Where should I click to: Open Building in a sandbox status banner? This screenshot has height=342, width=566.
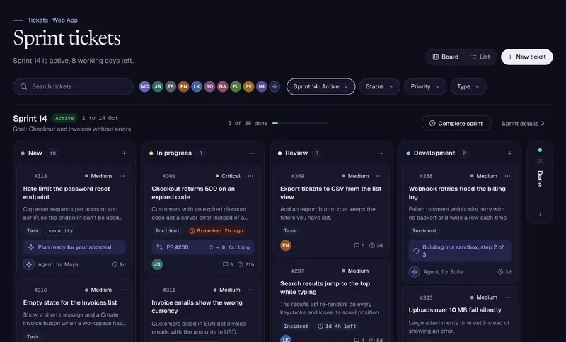click(x=460, y=251)
